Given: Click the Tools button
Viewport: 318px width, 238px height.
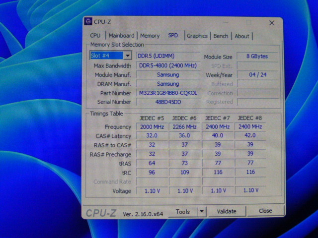Looking at the screenshot, I should pyautogui.click(x=183, y=212).
